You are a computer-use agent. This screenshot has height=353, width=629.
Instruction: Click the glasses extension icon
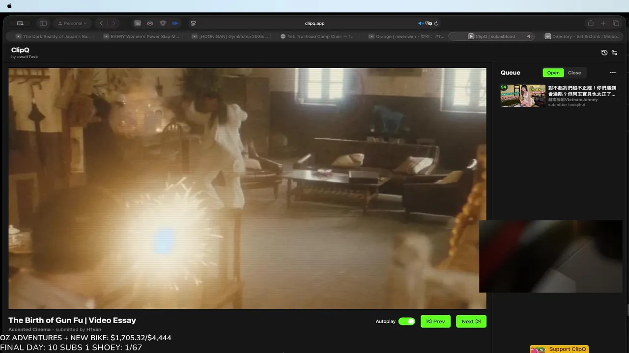tap(150, 23)
